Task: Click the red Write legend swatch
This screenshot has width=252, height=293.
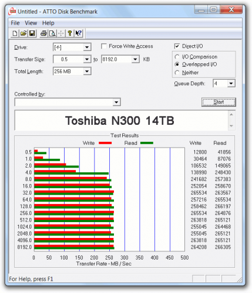Action: point(105,143)
